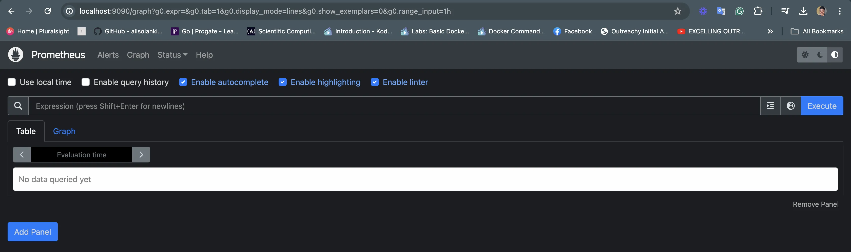Open the Chrome profile avatar
Image resolution: width=851 pixels, height=252 pixels.
click(x=822, y=11)
